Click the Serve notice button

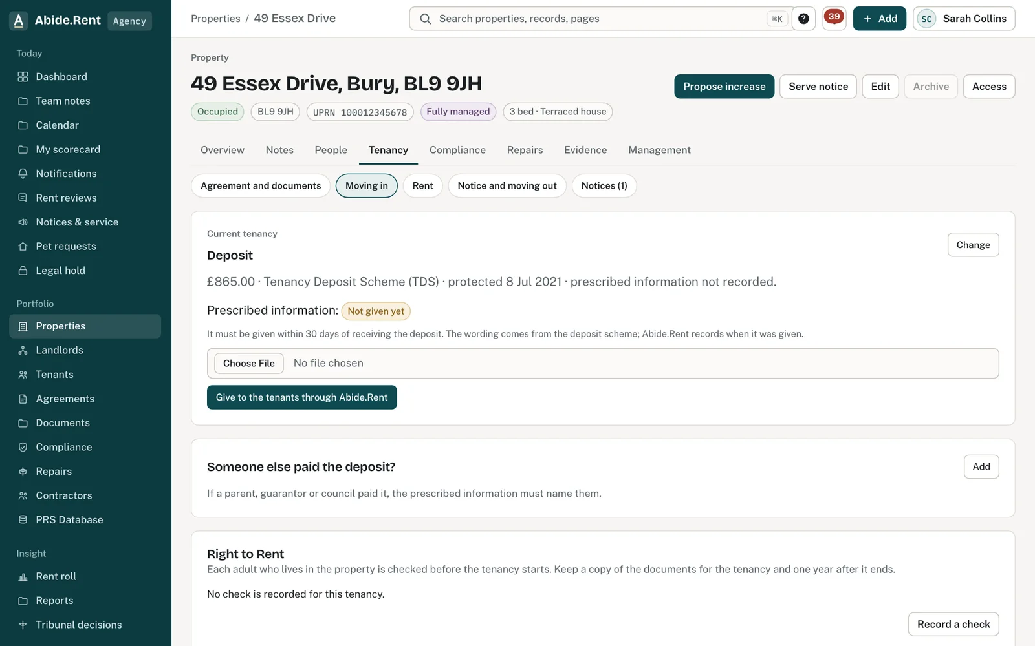tap(818, 87)
